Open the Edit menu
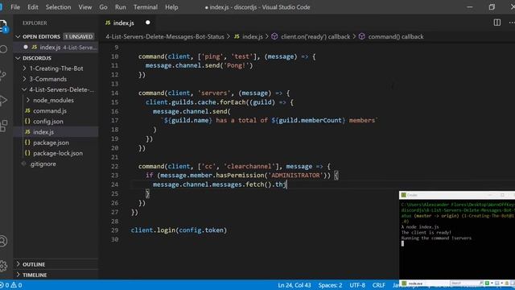 (x=32, y=7)
